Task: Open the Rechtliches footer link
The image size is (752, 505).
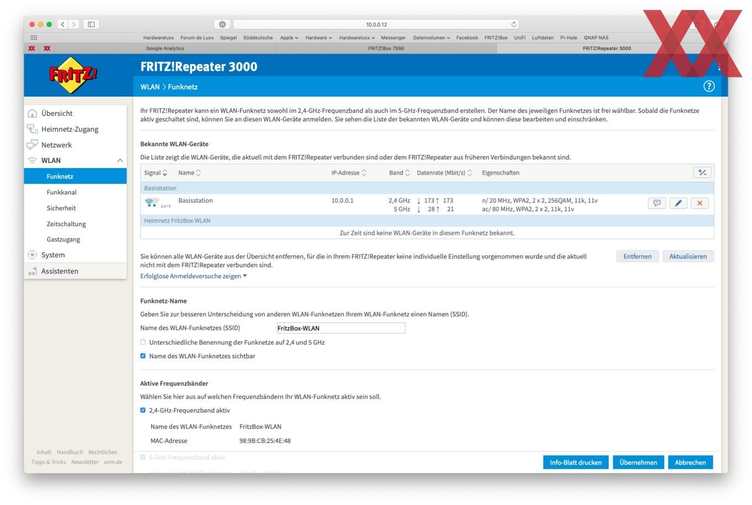Action: pos(103,452)
